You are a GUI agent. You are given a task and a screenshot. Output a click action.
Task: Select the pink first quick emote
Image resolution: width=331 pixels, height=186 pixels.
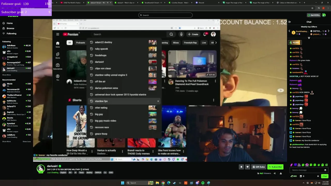click(x=291, y=165)
